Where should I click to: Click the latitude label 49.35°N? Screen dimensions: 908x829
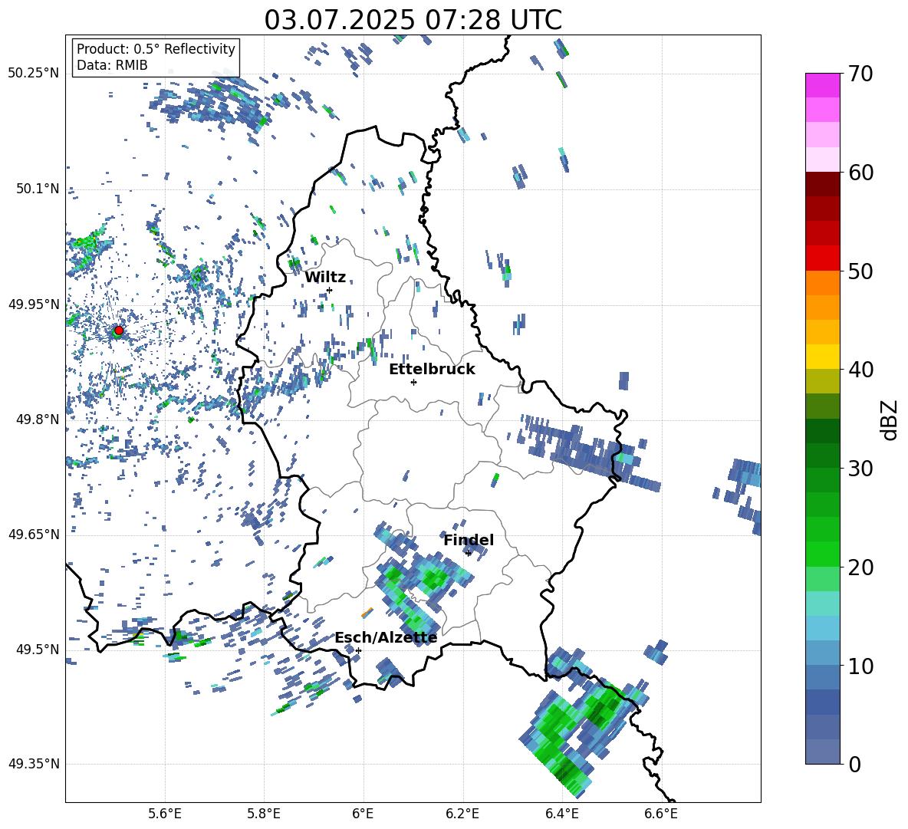tap(34, 764)
